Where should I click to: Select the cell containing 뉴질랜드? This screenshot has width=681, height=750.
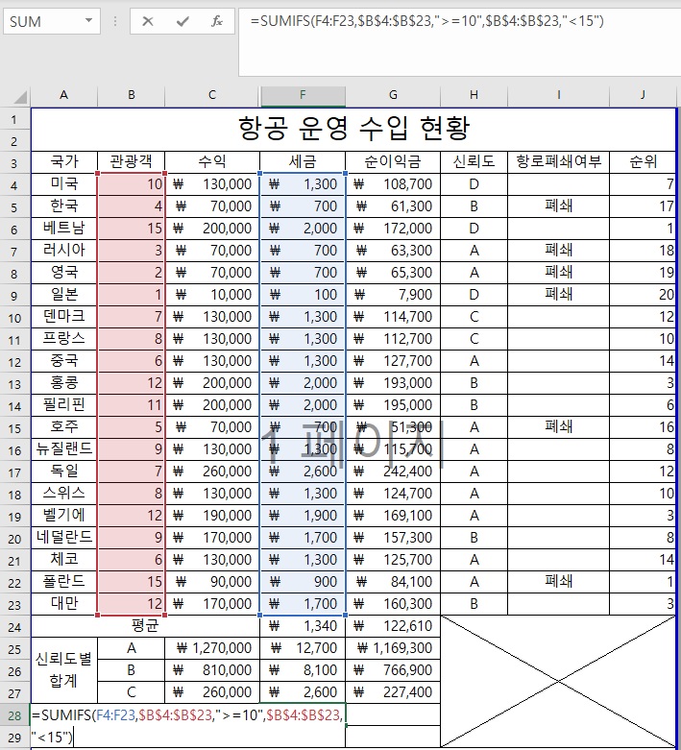(x=64, y=449)
